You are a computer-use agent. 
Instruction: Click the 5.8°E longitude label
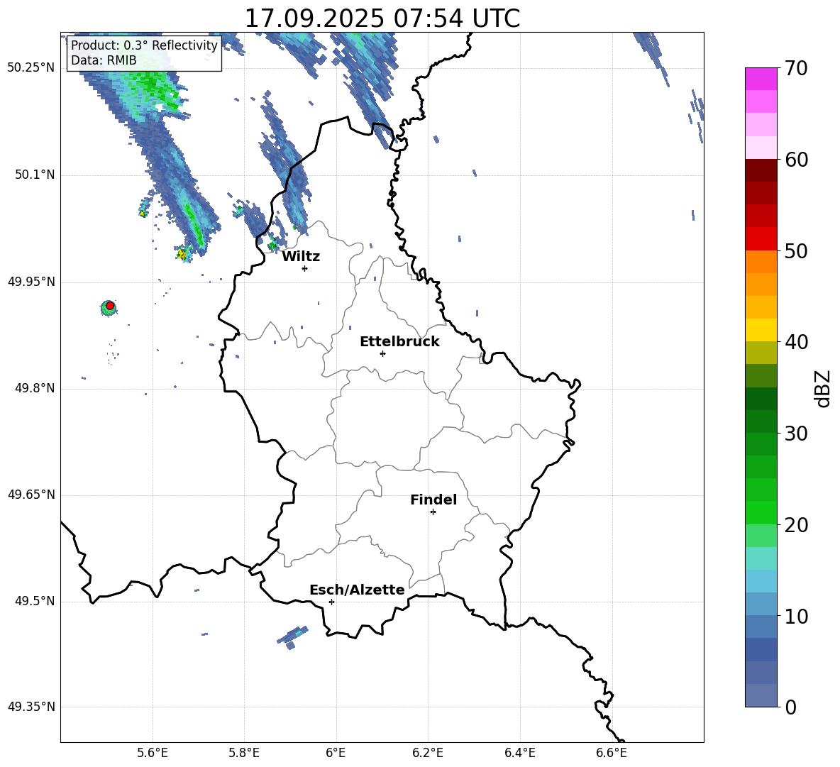point(244,753)
